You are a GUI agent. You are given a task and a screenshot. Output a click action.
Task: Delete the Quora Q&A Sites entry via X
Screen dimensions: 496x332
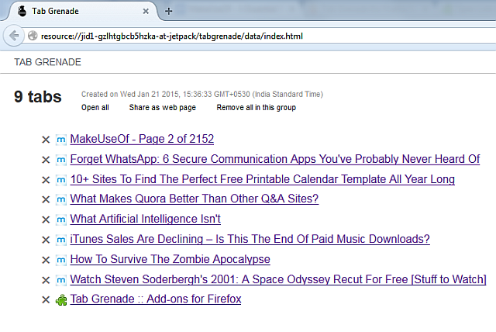pos(46,199)
